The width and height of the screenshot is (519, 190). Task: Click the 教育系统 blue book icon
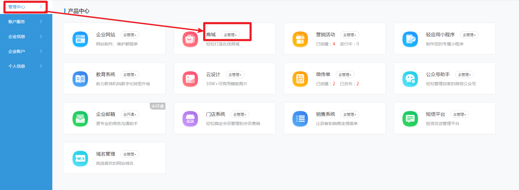80,79
